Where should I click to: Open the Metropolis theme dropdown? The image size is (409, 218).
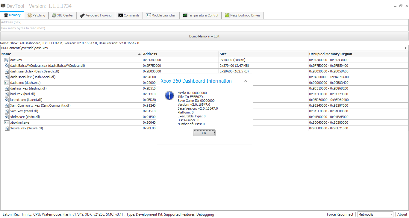tap(375, 214)
